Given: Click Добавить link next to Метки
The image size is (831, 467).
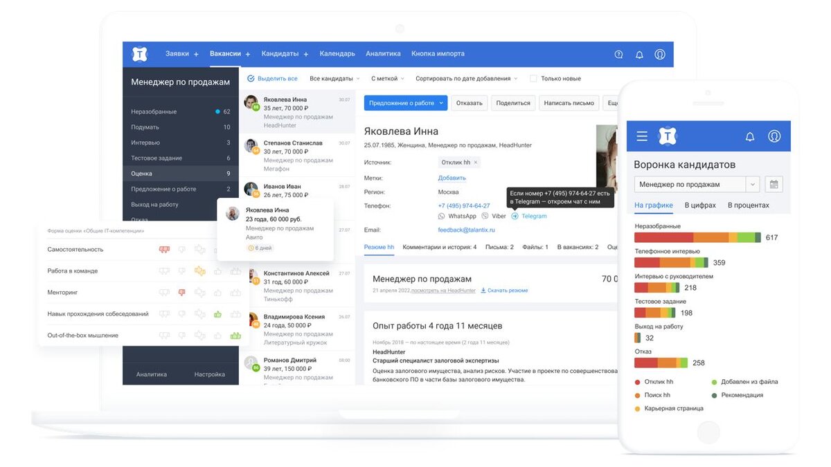Looking at the screenshot, I should (452, 178).
